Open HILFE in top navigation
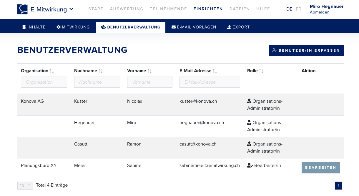The width and height of the screenshot is (359, 196). [263, 9]
